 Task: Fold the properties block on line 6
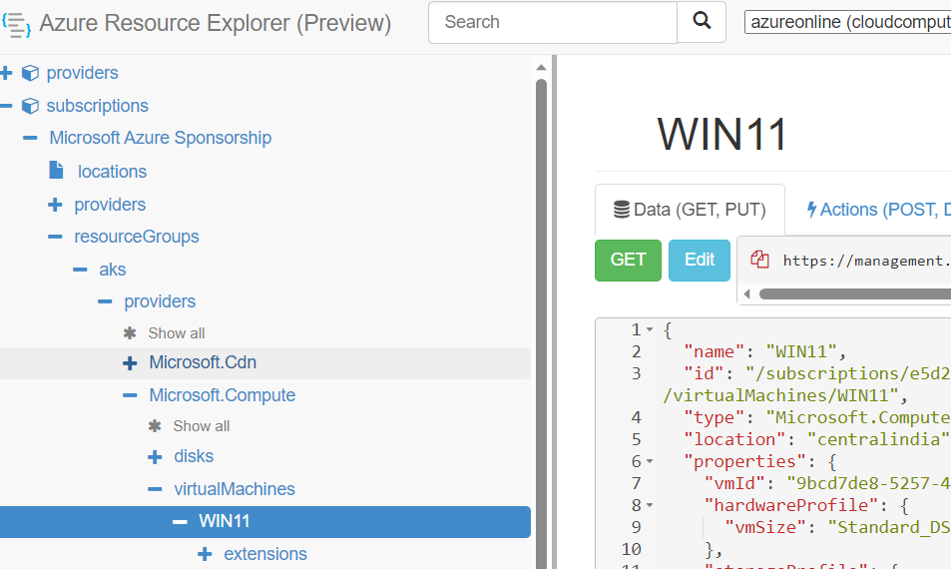pyautogui.click(x=650, y=461)
